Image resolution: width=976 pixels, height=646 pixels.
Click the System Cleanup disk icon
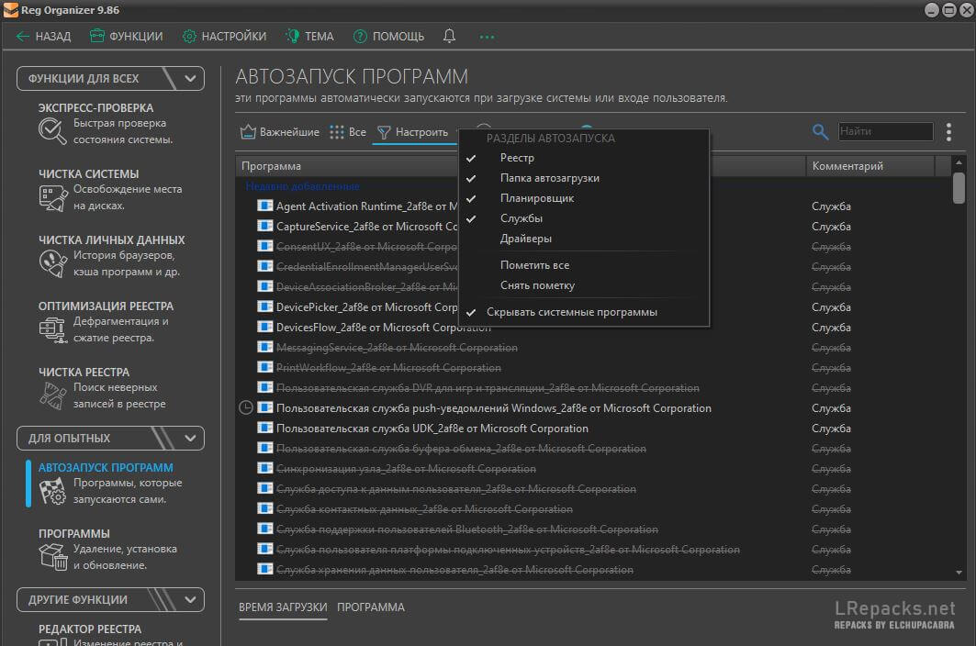click(52, 196)
